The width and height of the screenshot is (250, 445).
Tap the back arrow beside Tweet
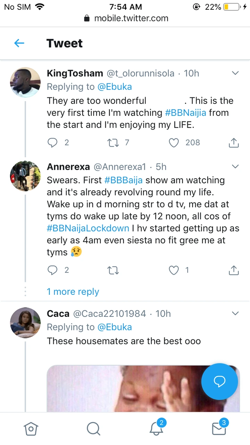pos(19,43)
